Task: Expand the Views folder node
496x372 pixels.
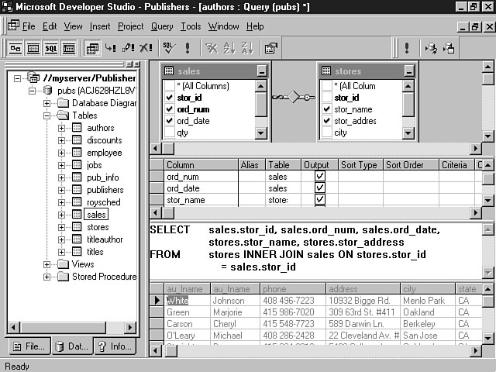Action: pyautogui.click(x=48, y=264)
